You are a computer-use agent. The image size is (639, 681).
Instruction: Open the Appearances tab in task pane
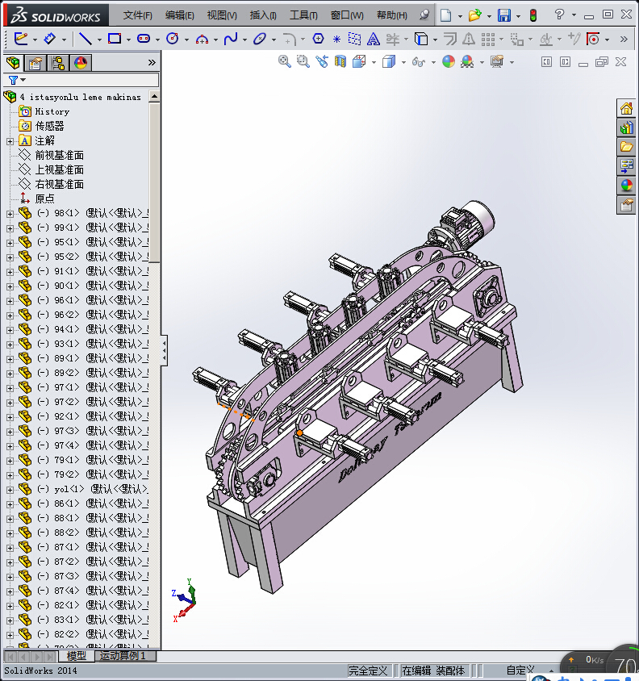click(626, 185)
